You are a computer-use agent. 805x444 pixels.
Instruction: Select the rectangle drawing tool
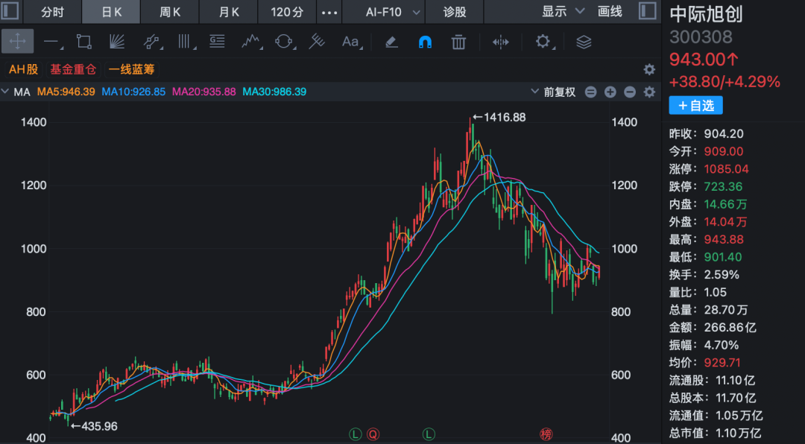point(83,42)
